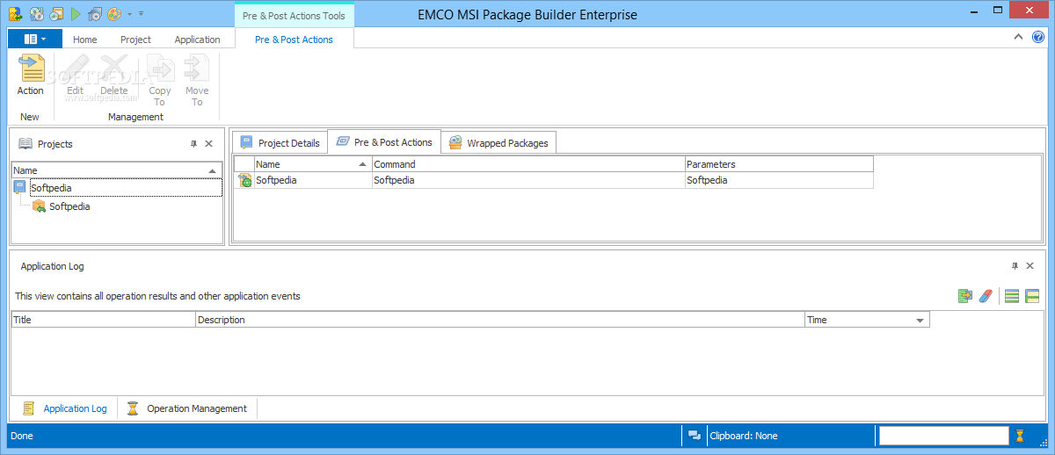
Task: Select the Softpedia cell in Name column
Action: (313, 180)
